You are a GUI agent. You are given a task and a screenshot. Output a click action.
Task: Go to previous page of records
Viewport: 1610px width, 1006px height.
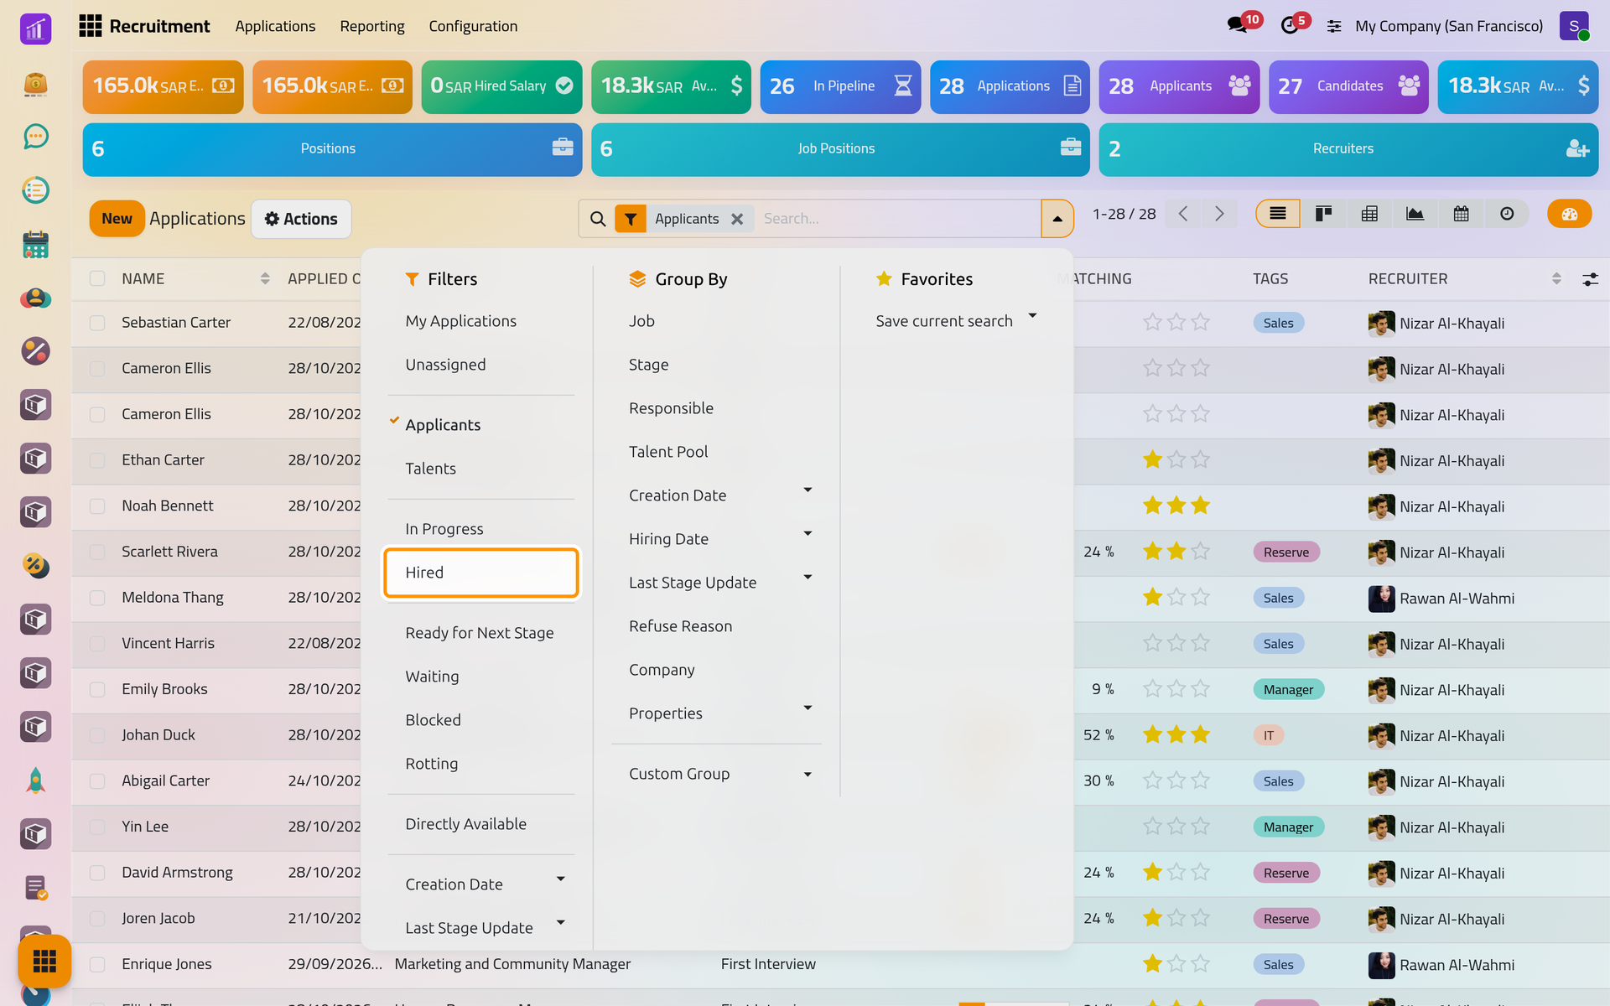tap(1183, 214)
